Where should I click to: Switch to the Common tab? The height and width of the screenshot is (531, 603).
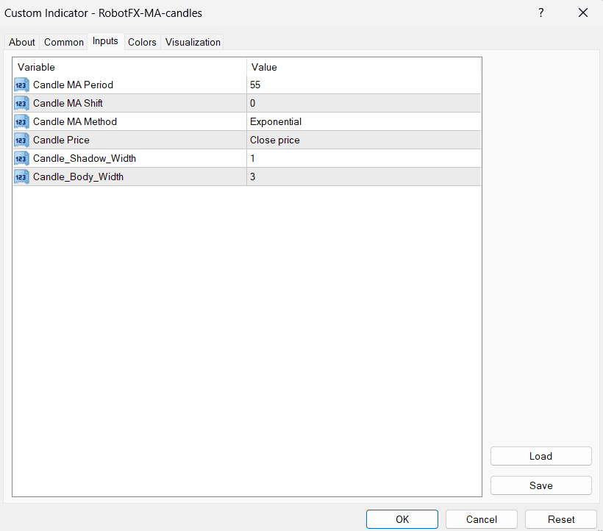point(64,42)
